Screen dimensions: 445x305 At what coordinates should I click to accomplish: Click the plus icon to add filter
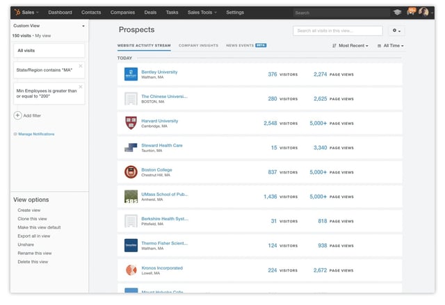coord(17,115)
